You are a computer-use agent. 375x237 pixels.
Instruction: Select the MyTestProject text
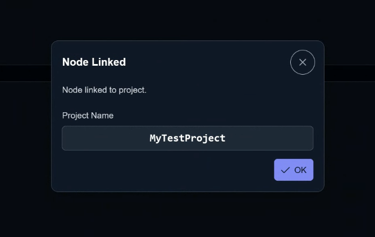(187, 138)
